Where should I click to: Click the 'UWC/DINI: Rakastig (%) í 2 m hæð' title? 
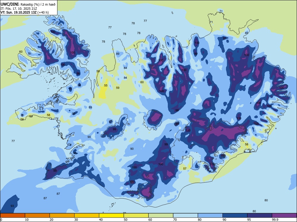pyautogui.click(x=28, y=4)
